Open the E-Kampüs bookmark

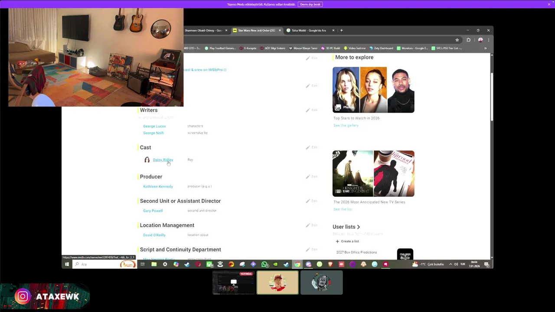(248, 48)
